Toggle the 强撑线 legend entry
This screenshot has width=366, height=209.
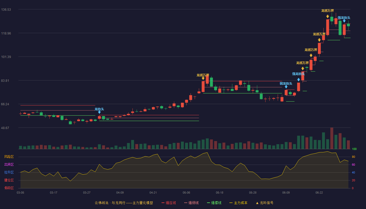(214, 203)
